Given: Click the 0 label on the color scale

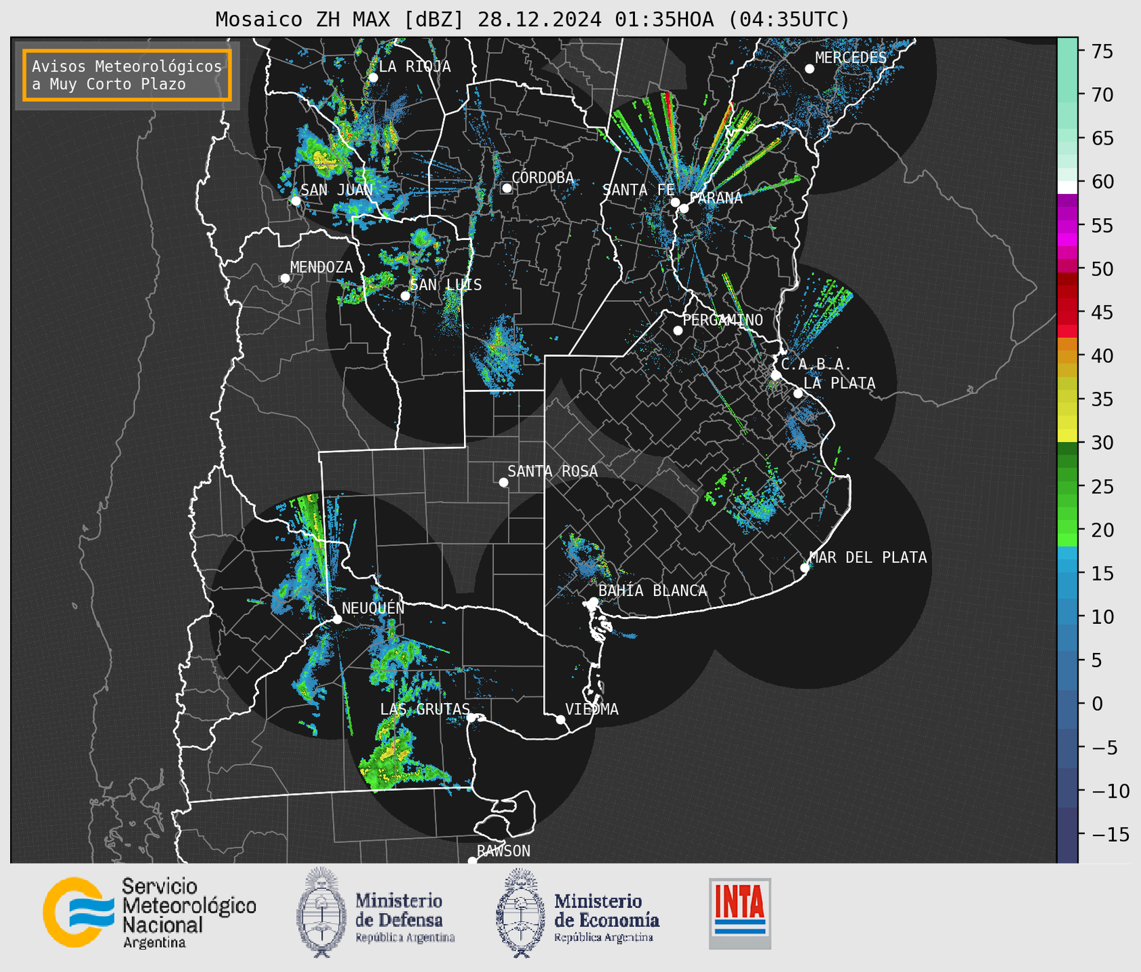Looking at the screenshot, I should click(x=1096, y=704).
